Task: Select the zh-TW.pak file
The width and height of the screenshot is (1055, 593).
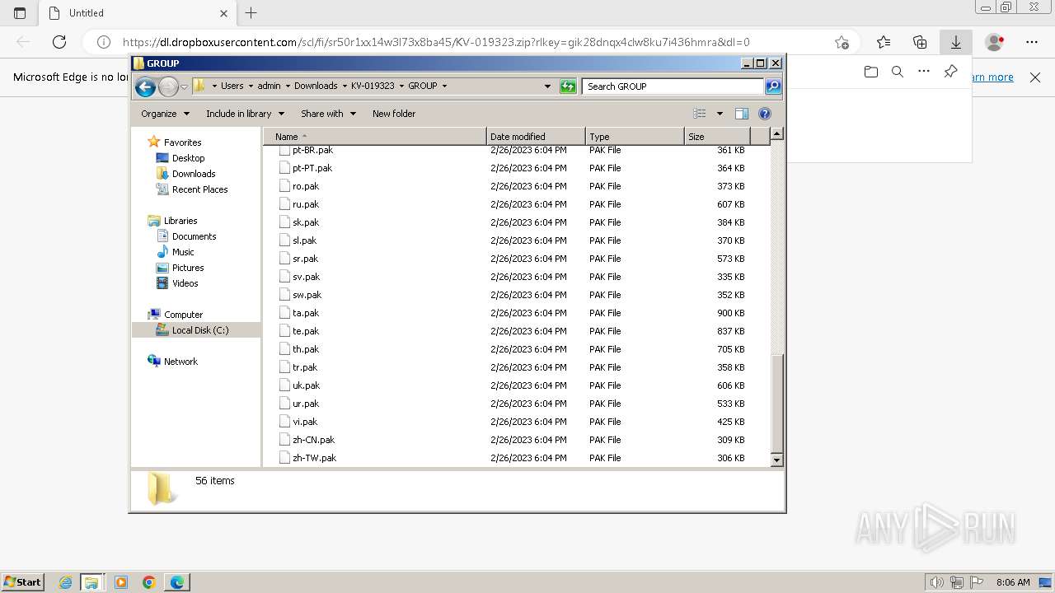Action: 315,458
